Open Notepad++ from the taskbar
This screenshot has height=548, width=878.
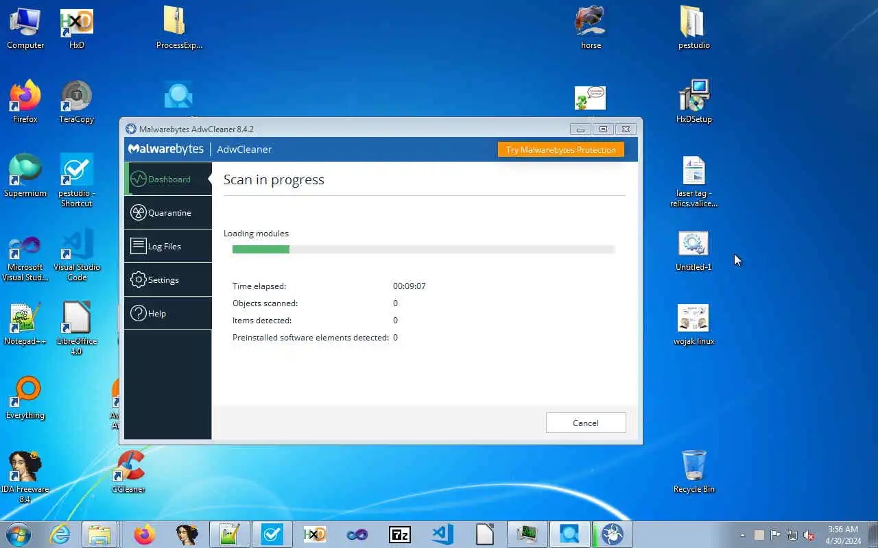click(230, 534)
